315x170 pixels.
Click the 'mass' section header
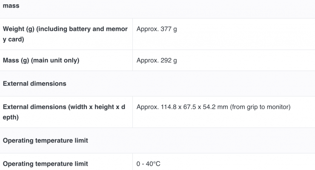pyautogui.click(x=11, y=6)
